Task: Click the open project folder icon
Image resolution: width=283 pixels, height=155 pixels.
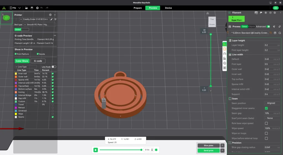Action: tap(26, 8)
